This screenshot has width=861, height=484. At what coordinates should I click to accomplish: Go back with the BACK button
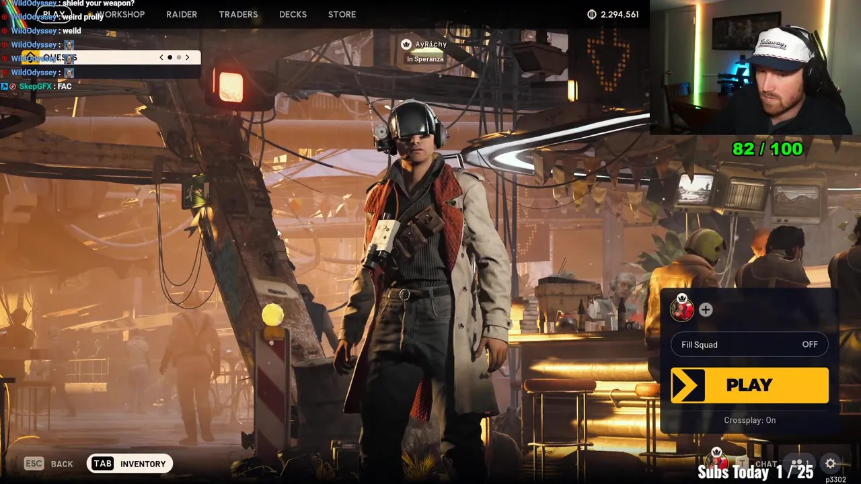click(x=62, y=464)
